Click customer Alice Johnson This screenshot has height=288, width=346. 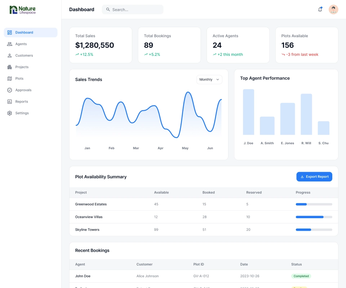point(147,276)
